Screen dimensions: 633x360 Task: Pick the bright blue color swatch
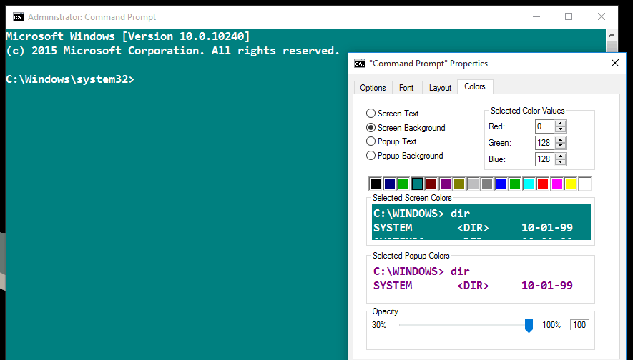pyautogui.click(x=501, y=184)
